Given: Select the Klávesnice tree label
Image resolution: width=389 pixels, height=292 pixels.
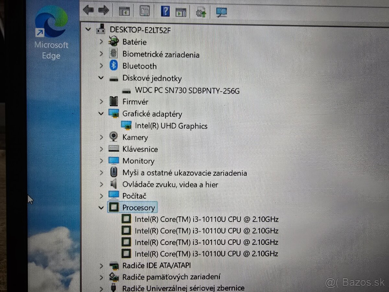Looking at the screenshot, I should point(140,149).
